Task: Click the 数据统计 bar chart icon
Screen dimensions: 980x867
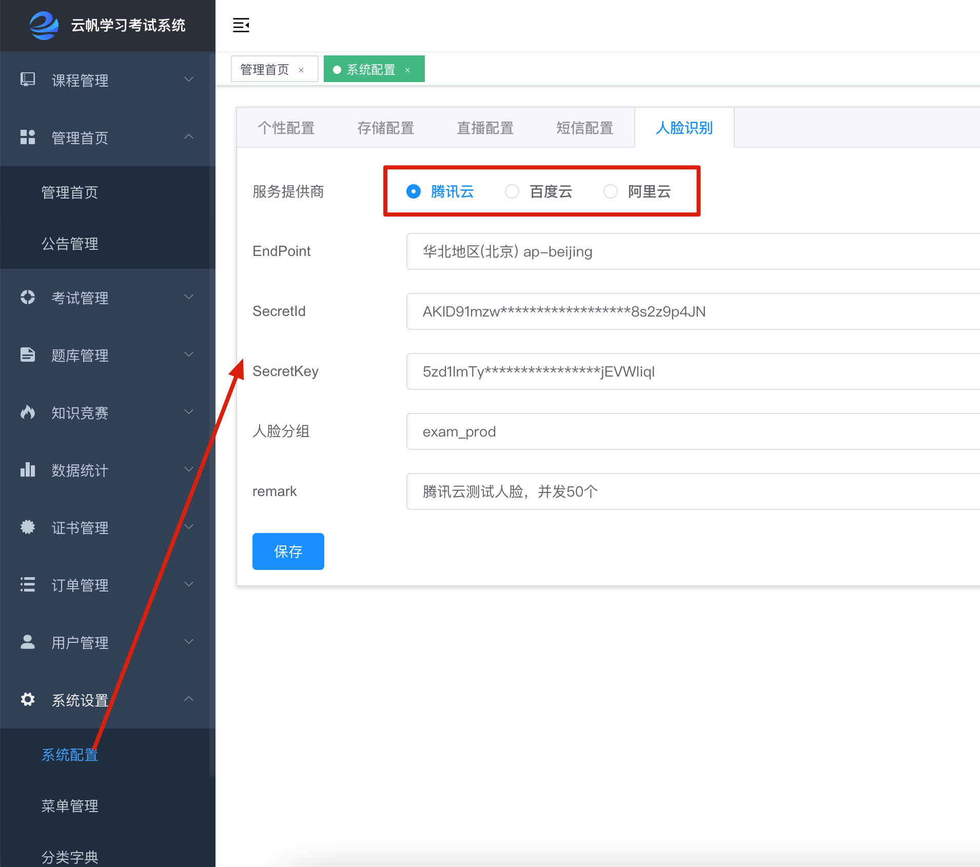Action: pos(28,469)
